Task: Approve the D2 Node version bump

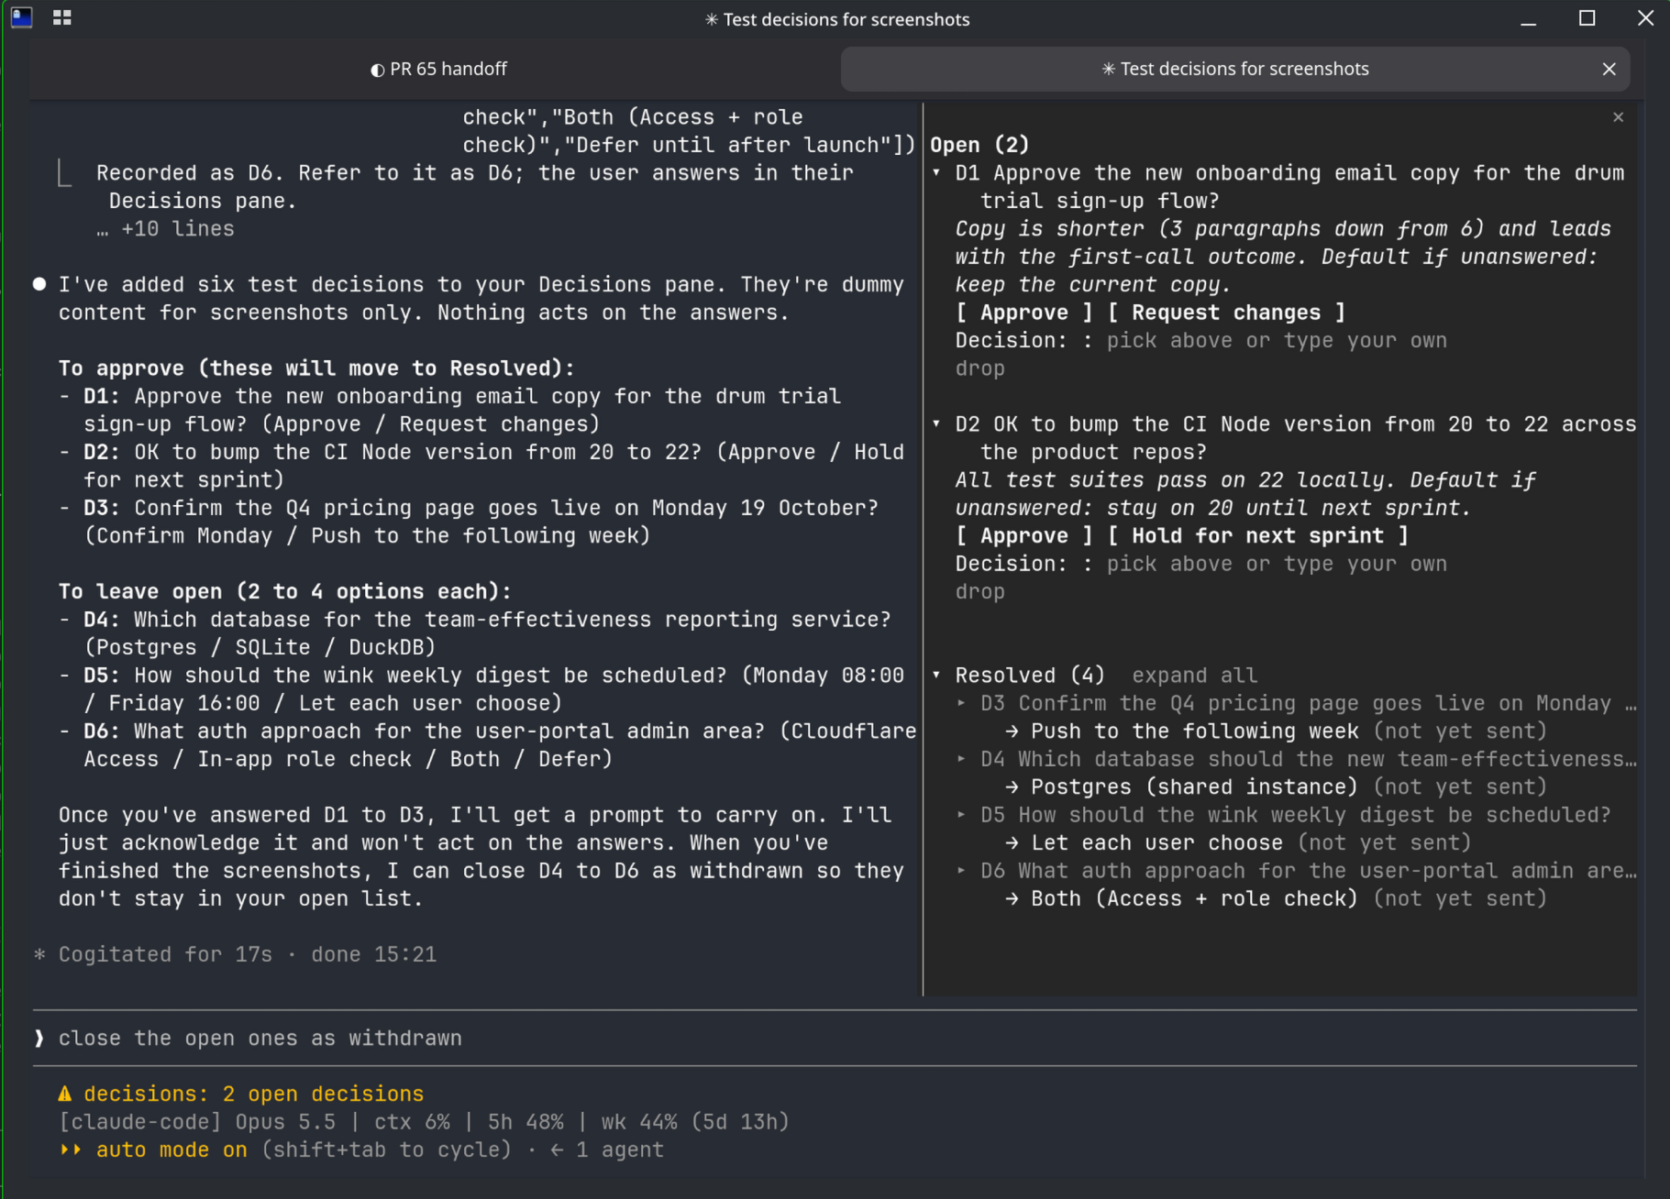Action: [x=1024, y=536]
